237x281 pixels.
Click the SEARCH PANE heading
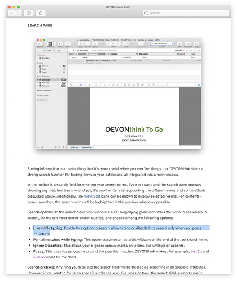coord(39,25)
